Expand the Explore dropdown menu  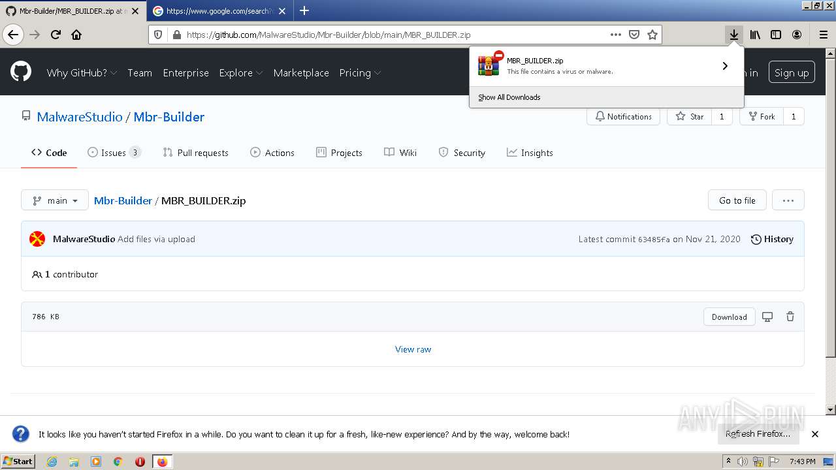pyautogui.click(x=241, y=72)
